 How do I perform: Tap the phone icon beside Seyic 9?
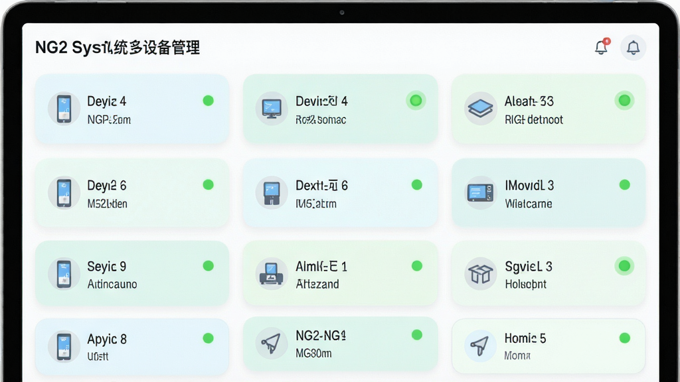(x=64, y=274)
